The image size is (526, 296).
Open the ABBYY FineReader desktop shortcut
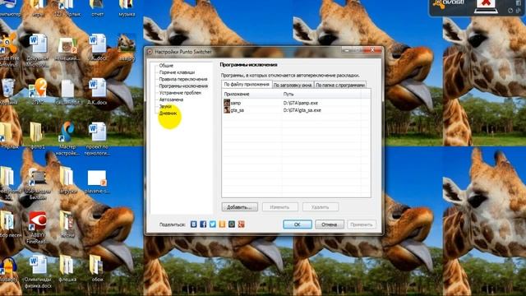(x=38, y=227)
